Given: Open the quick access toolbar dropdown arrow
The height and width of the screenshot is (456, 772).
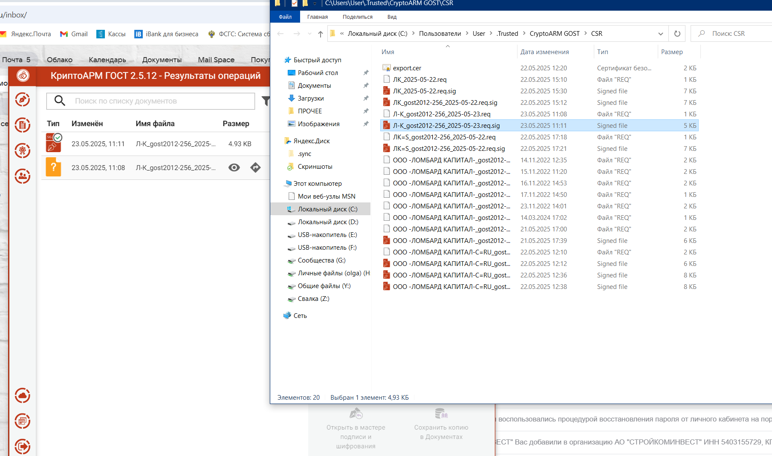Looking at the screenshot, I should click(315, 3).
